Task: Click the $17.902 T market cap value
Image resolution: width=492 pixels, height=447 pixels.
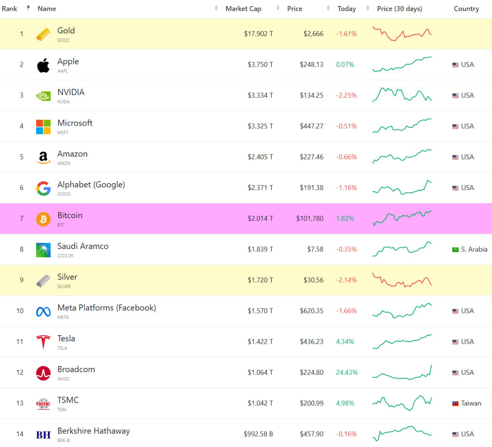Action: pos(258,34)
